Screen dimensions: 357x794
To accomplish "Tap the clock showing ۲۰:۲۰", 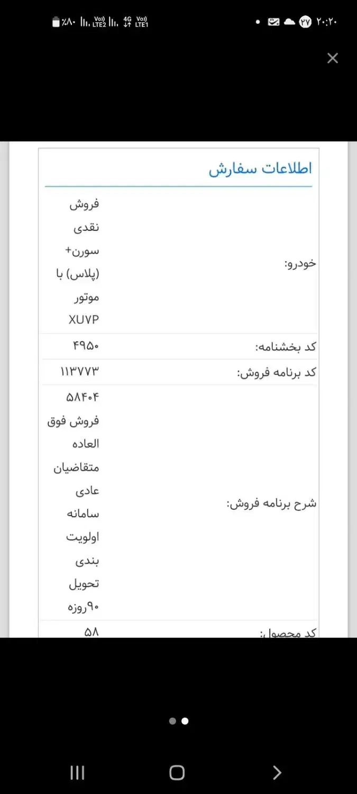I will (x=327, y=22).
